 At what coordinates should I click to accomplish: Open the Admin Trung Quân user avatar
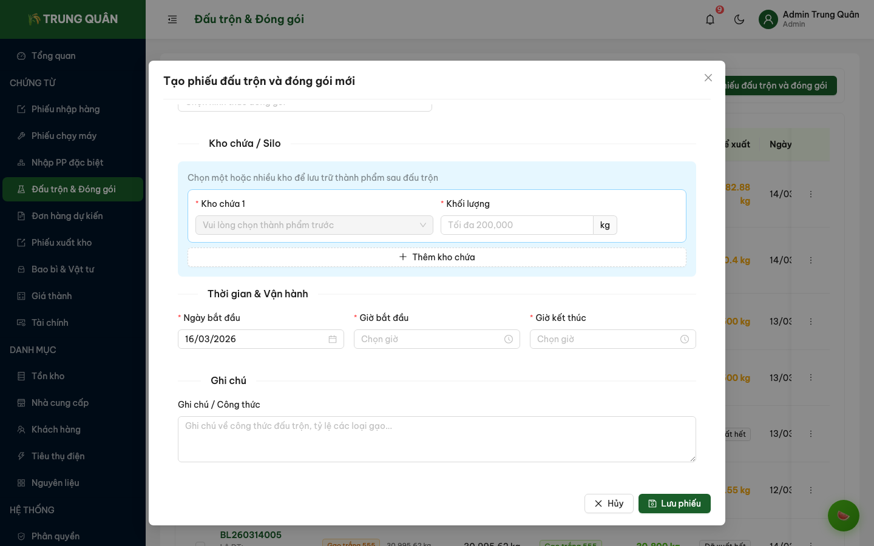pyautogui.click(x=768, y=19)
